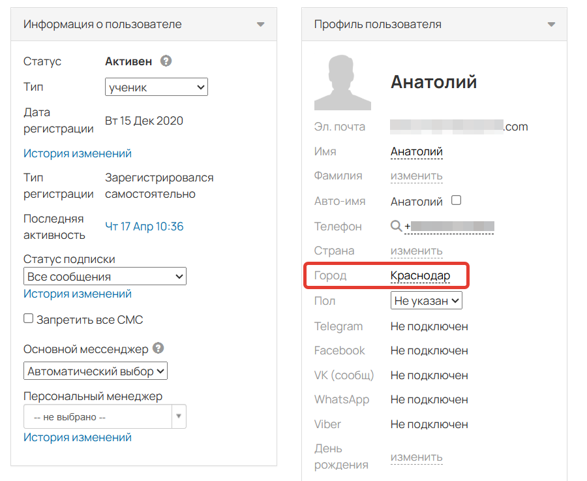
Task: Open История изменений under personal manager
Action: [78, 437]
